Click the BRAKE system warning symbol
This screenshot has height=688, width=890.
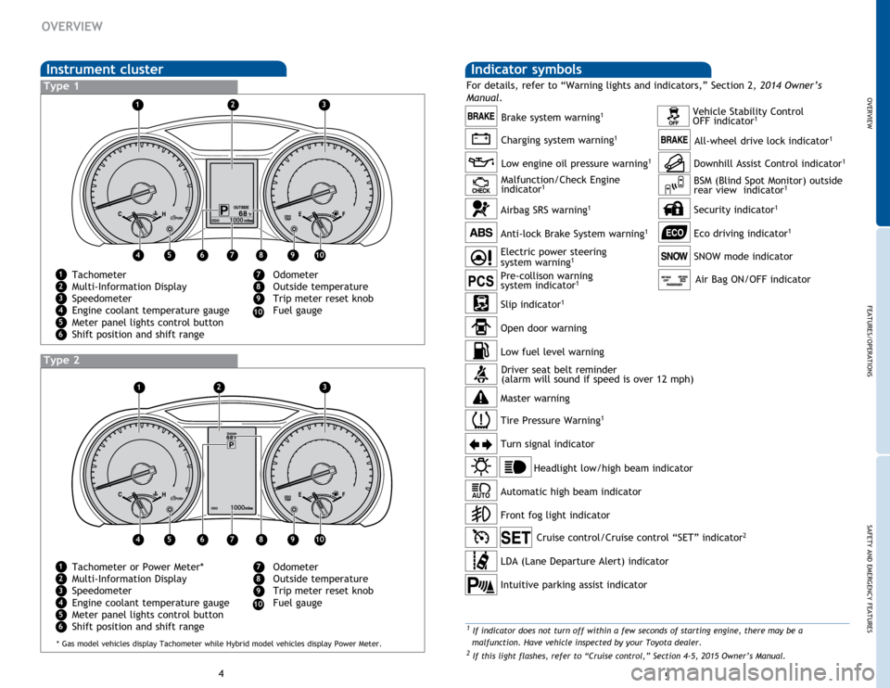(481, 117)
